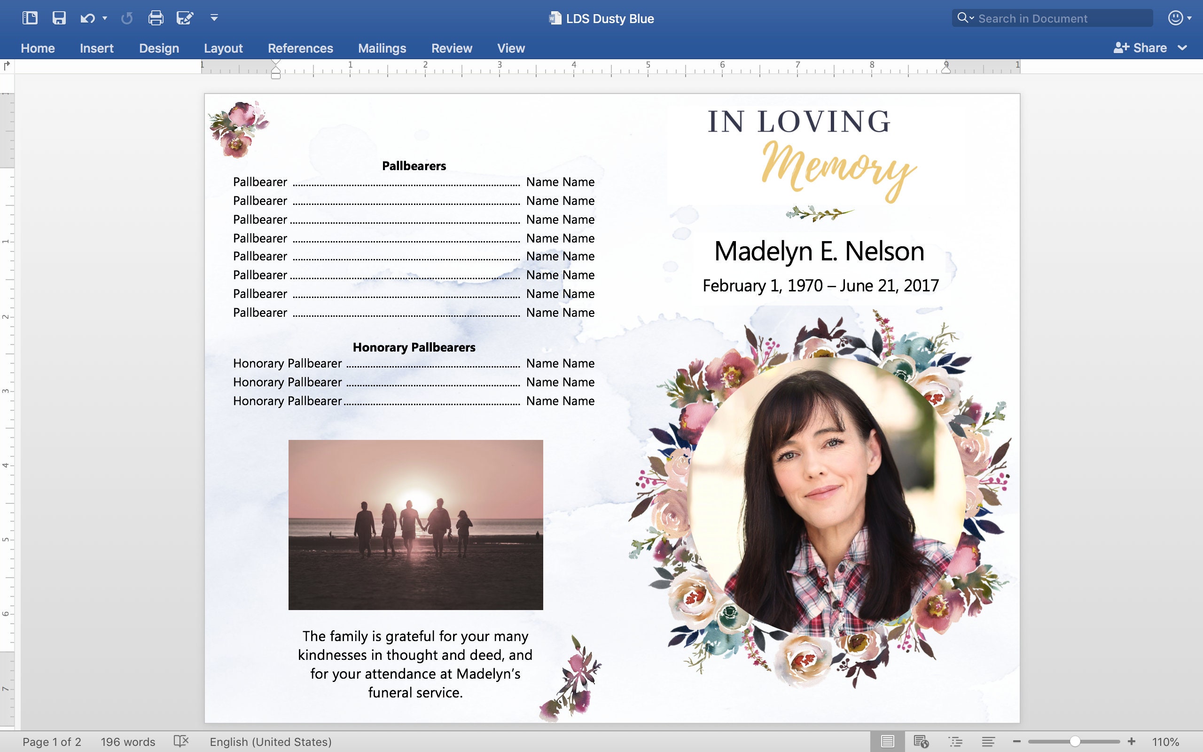Click the tab stop selector on ruler
The image size is (1203, 752).
[x=7, y=66]
